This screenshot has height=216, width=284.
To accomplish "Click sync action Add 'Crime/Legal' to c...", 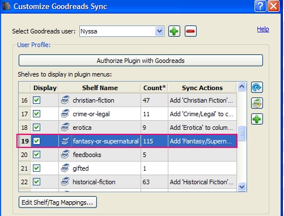I will coord(201,114).
